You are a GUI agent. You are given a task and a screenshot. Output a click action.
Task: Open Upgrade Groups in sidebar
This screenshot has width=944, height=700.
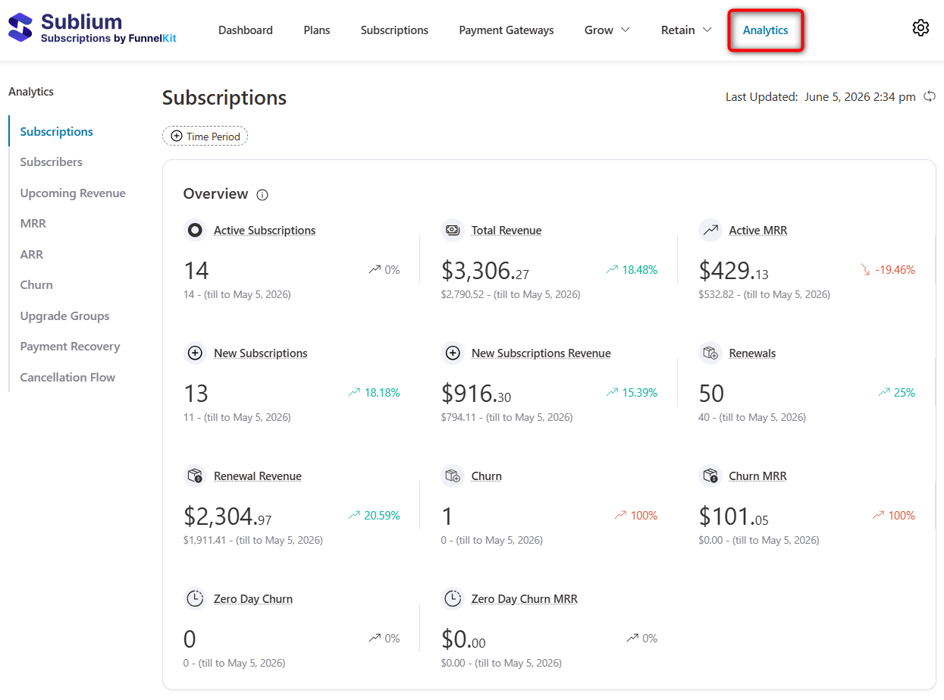point(64,316)
